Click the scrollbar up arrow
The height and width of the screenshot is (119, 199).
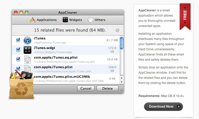pos(122,78)
